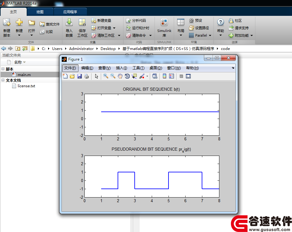Select the Zoom In tool
Screen dimensions: 292x232
tap(106, 76)
